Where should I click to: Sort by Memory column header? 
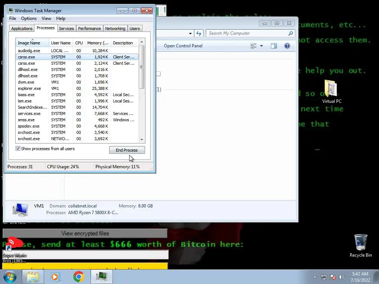tap(98, 43)
